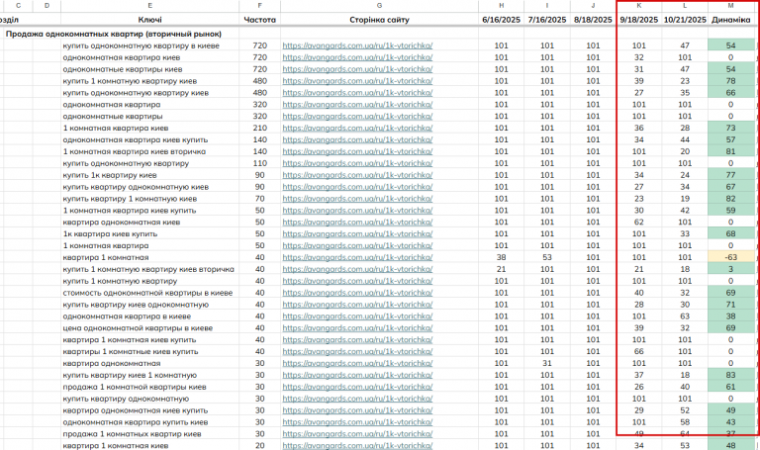Select keyword 'купить 1 комнатную квартиру киев вторичка'
The height and width of the screenshot is (450, 760).
148,269
